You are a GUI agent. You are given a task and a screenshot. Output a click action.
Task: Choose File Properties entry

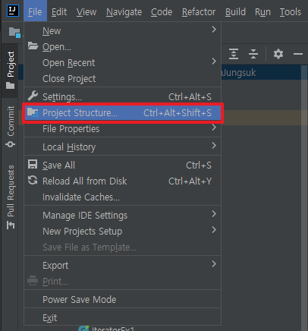click(123, 129)
